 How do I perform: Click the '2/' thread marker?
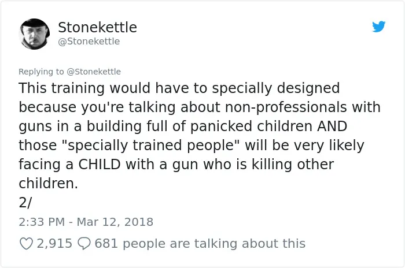click(x=25, y=203)
